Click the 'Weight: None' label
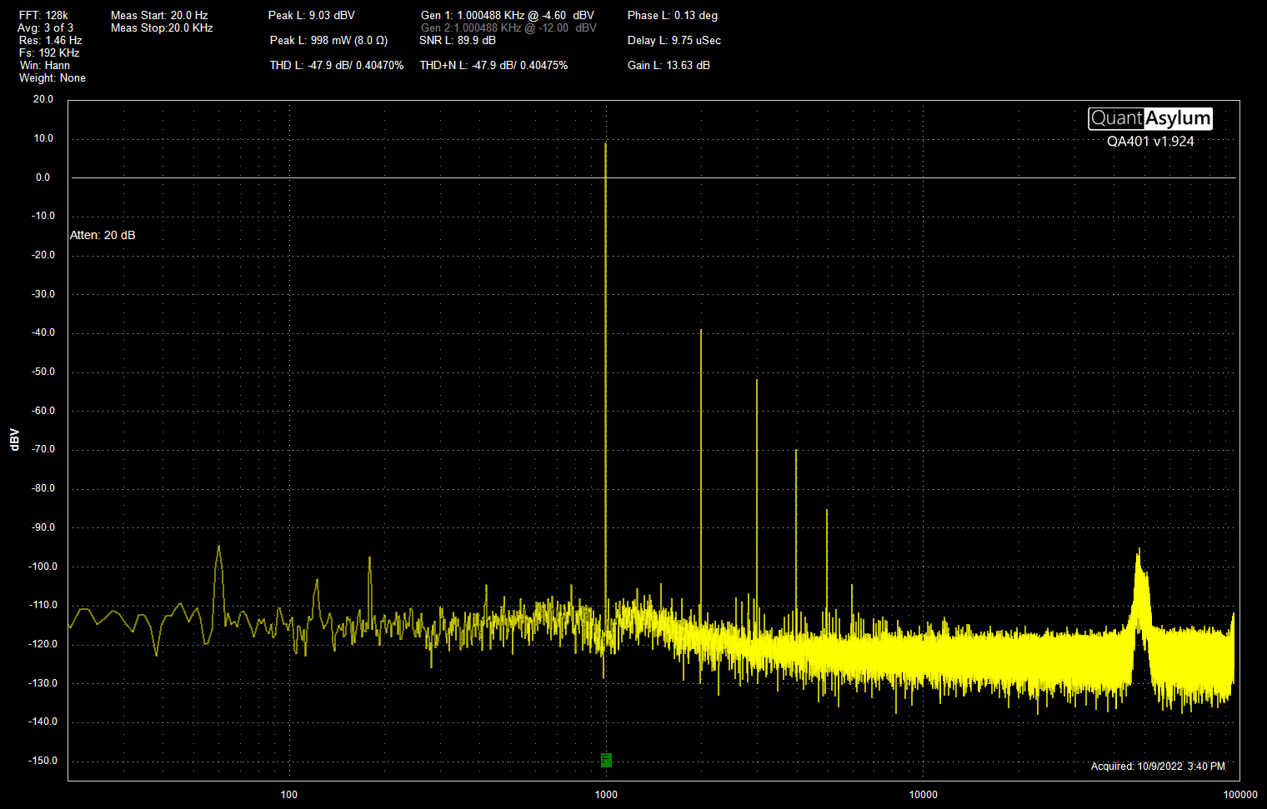The width and height of the screenshot is (1267, 809). [53, 78]
